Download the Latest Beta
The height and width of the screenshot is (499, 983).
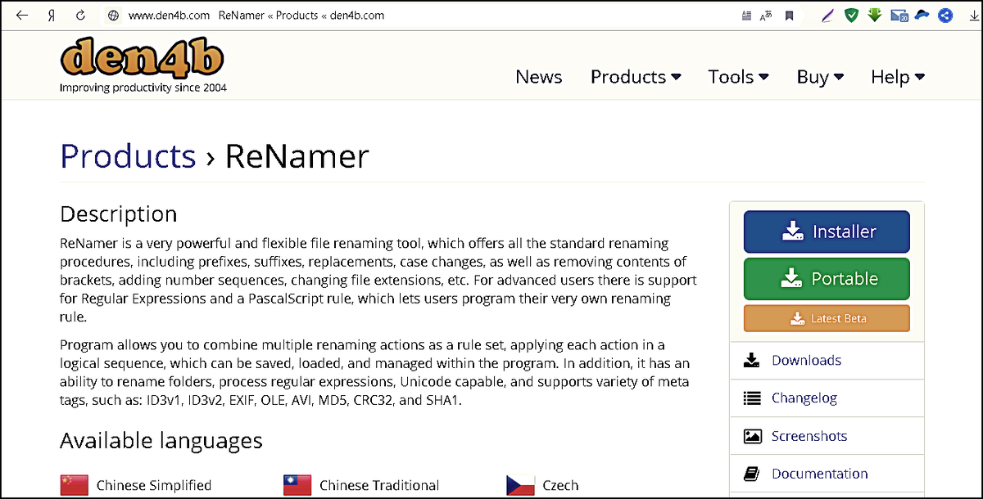[x=827, y=318]
